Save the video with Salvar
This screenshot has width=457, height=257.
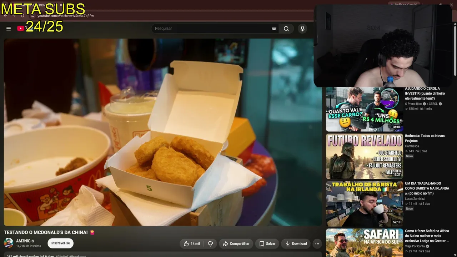coord(267,244)
